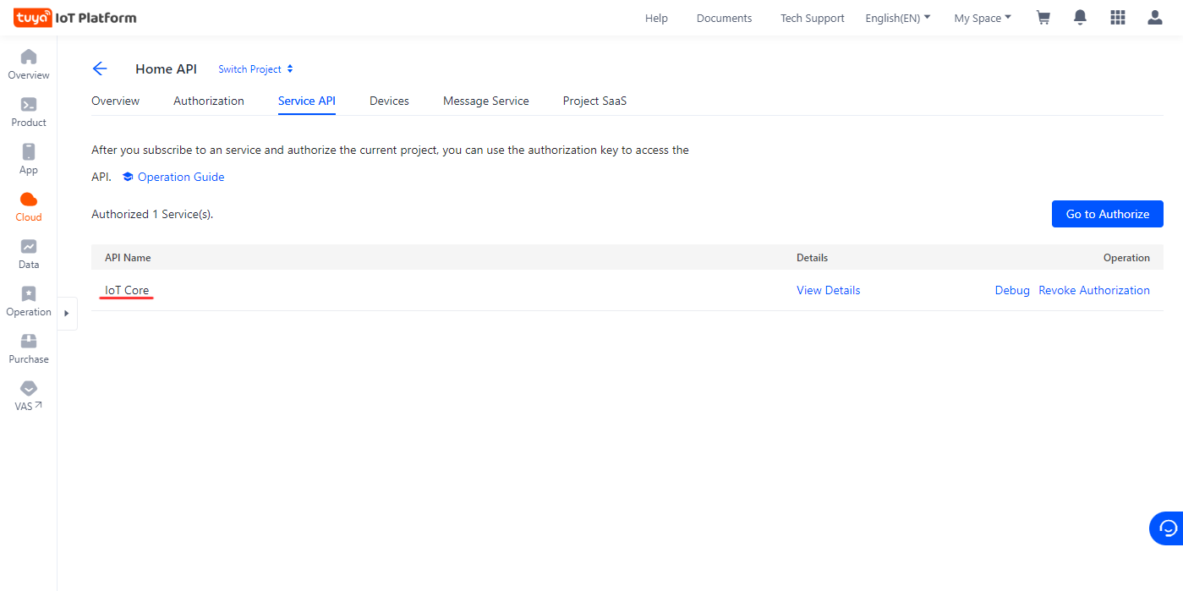
Task: Open the My Space dropdown
Action: click(982, 18)
